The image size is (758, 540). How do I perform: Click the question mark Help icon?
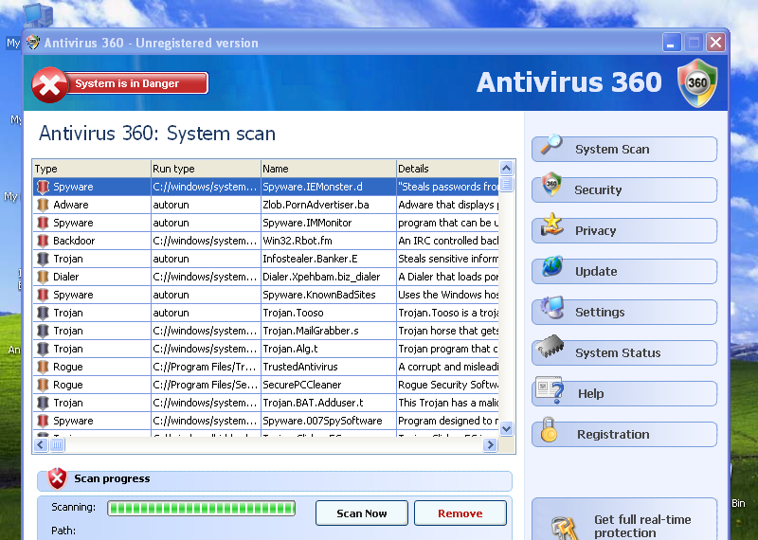point(550,389)
